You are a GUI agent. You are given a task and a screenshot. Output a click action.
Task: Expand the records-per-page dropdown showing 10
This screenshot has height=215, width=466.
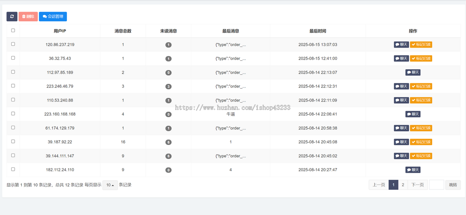coord(110,185)
